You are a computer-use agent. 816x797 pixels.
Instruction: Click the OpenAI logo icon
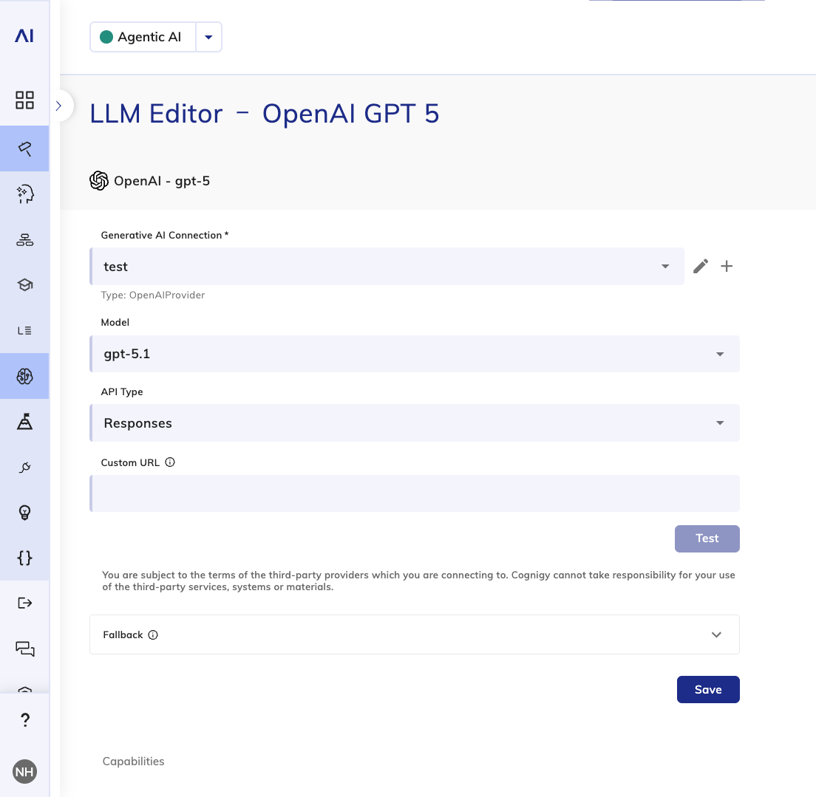pyautogui.click(x=99, y=180)
